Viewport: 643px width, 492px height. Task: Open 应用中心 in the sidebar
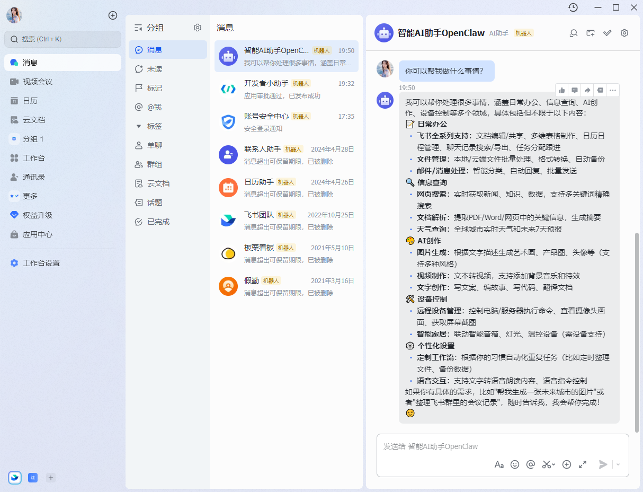pyautogui.click(x=62, y=234)
